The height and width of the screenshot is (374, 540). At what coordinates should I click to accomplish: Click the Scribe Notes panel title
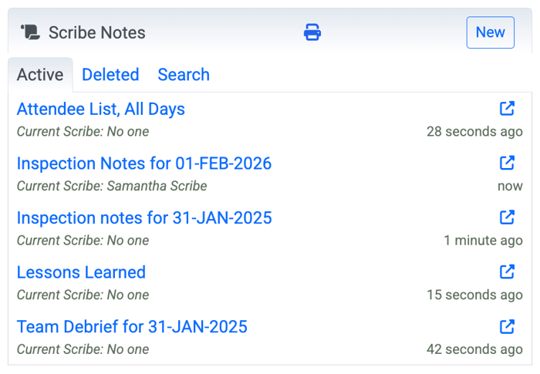pyautogui.click(x=96, y=32)
